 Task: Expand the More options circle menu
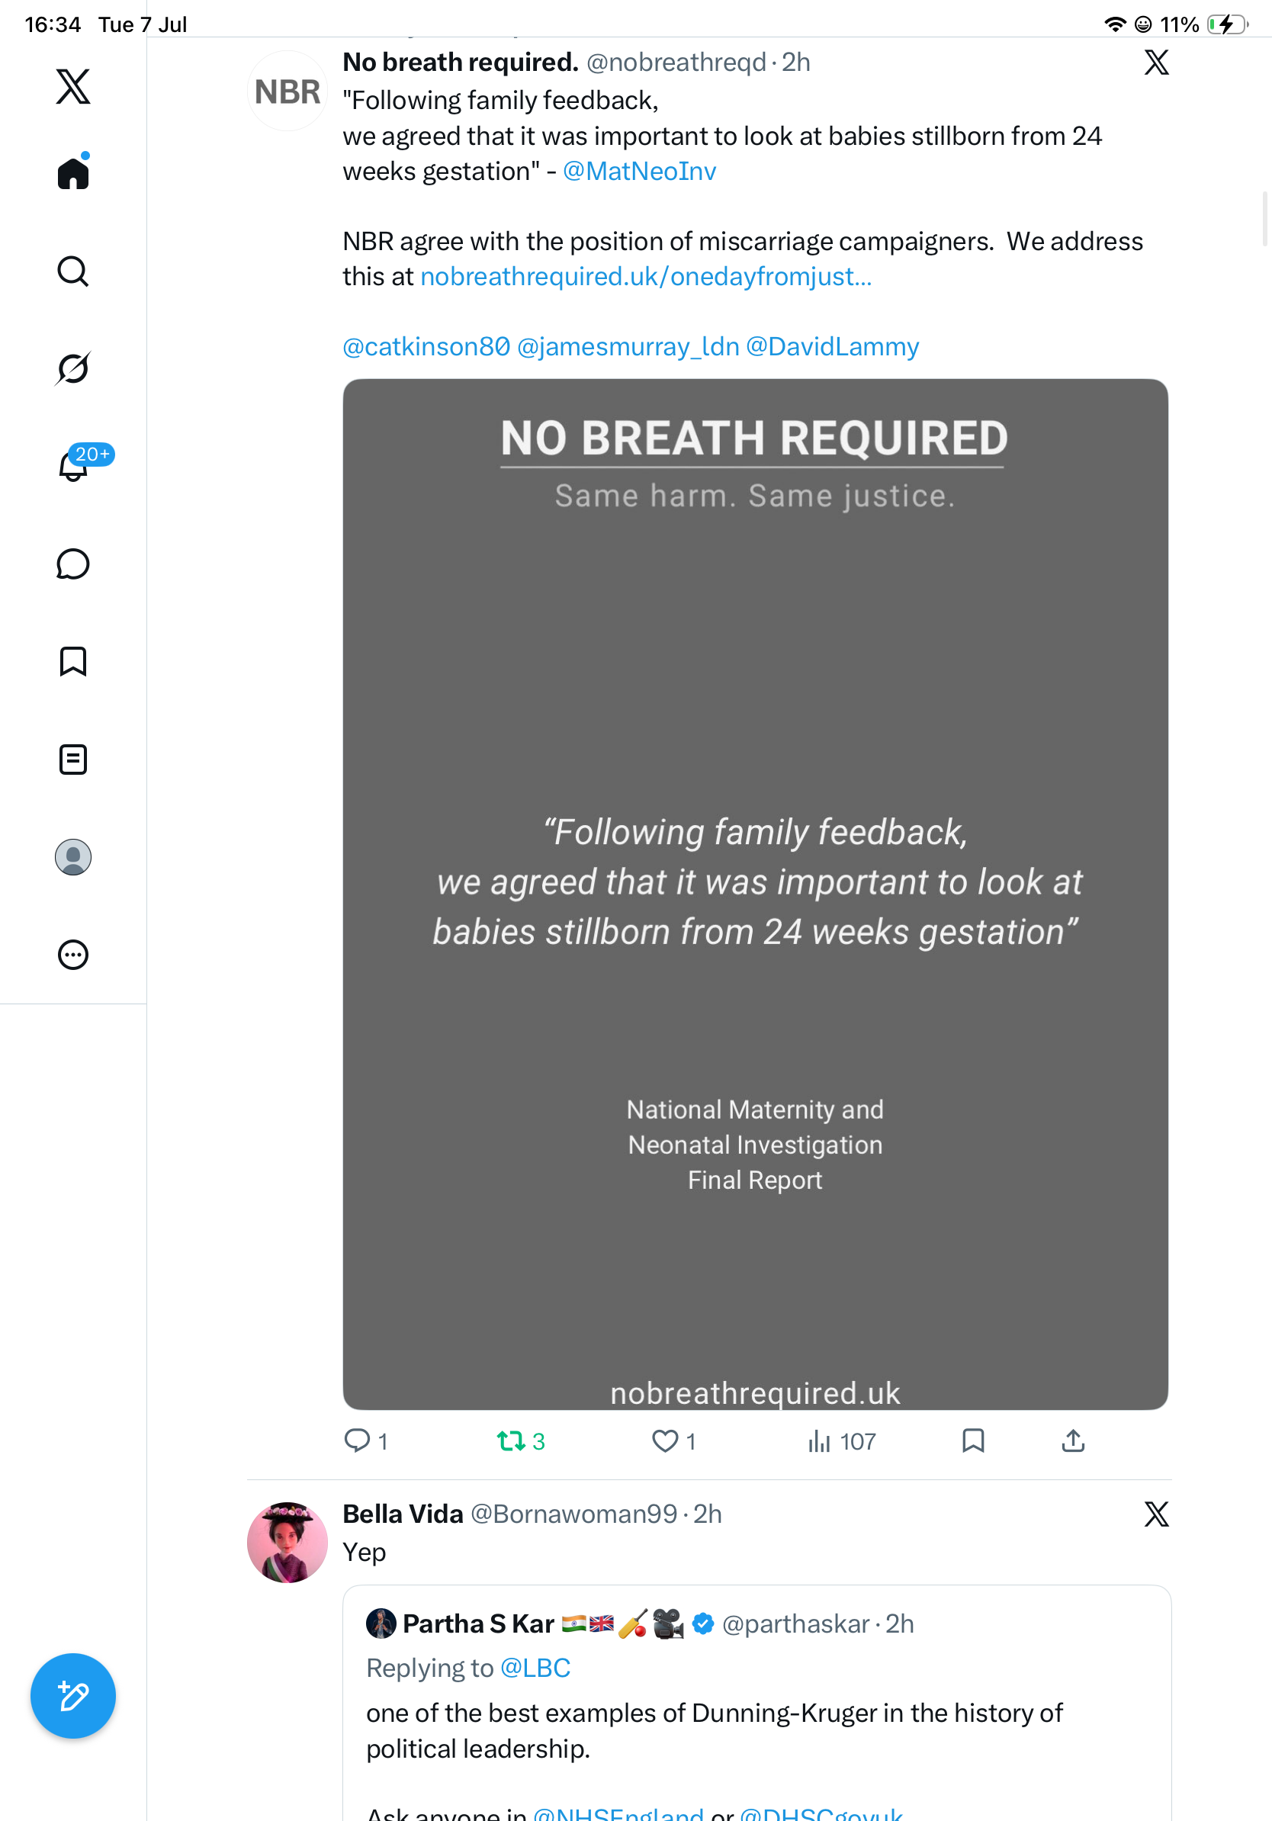click(73, 955)
